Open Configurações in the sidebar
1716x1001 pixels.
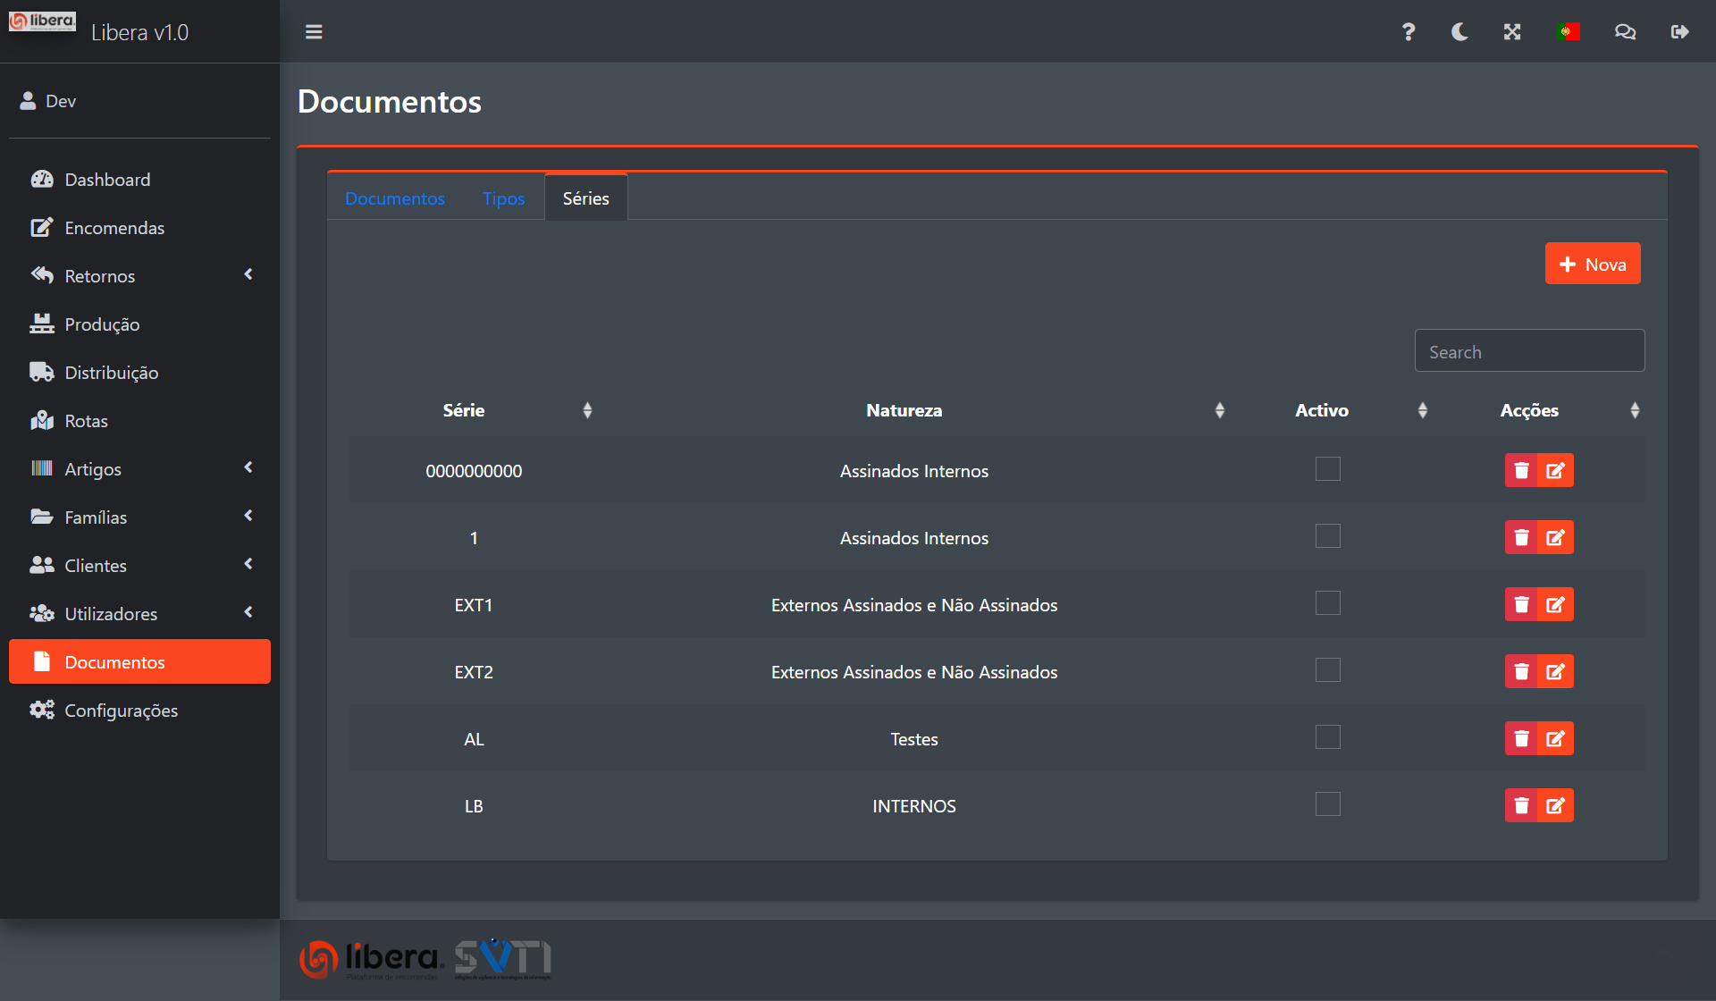point(121,711)
